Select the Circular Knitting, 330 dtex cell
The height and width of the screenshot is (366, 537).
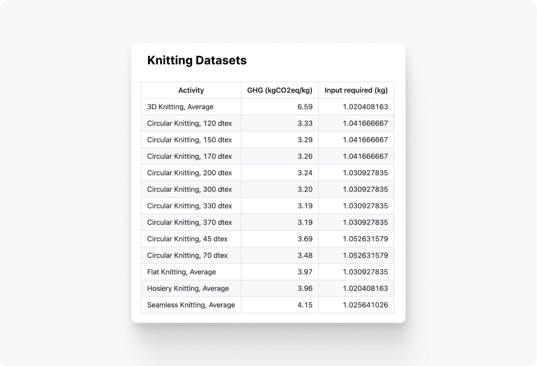(x=191, y=206)
